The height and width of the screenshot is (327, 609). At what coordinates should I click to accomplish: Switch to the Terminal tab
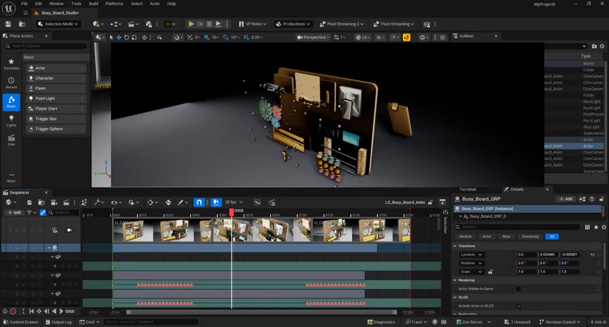(x=468, y=189)
